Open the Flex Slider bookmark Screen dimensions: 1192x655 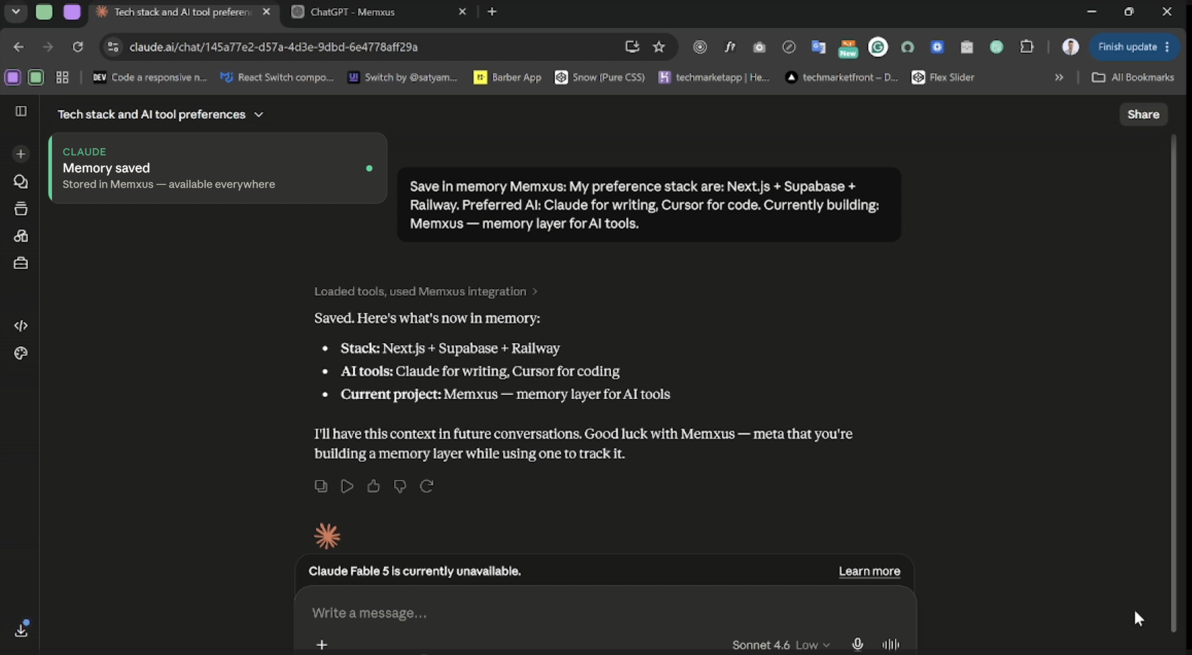click(943, 77)
